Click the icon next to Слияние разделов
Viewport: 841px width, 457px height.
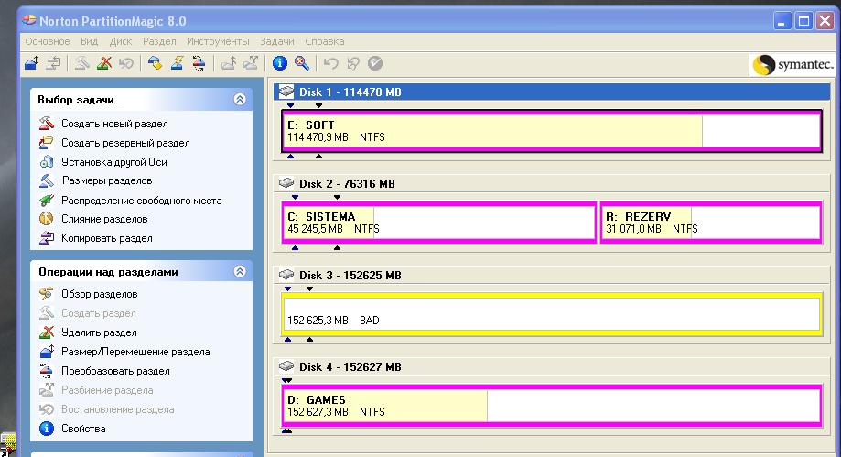click(47, 219)
